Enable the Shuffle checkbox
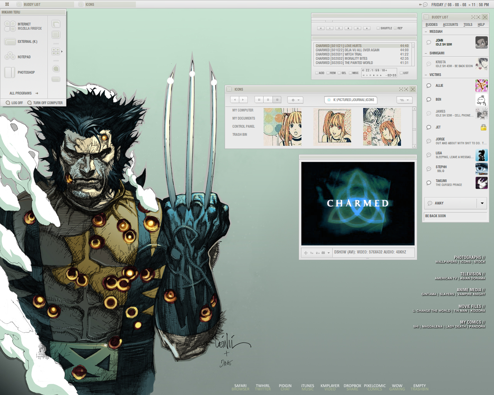This screenshot has width=494, height=395. 378,28
